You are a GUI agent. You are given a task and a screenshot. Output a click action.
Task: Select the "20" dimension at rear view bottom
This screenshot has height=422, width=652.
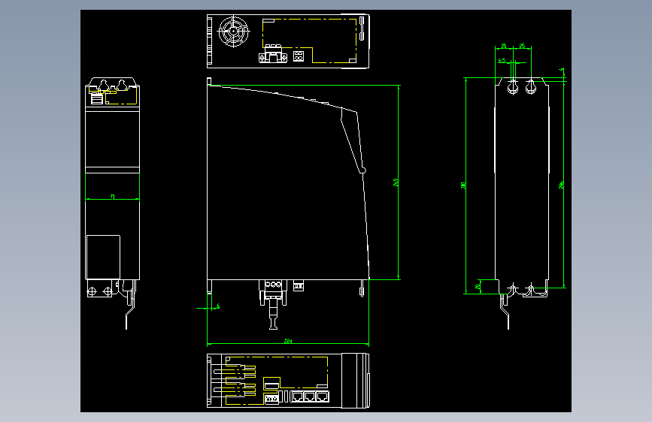pyautogui.click(x=478, y=286)
